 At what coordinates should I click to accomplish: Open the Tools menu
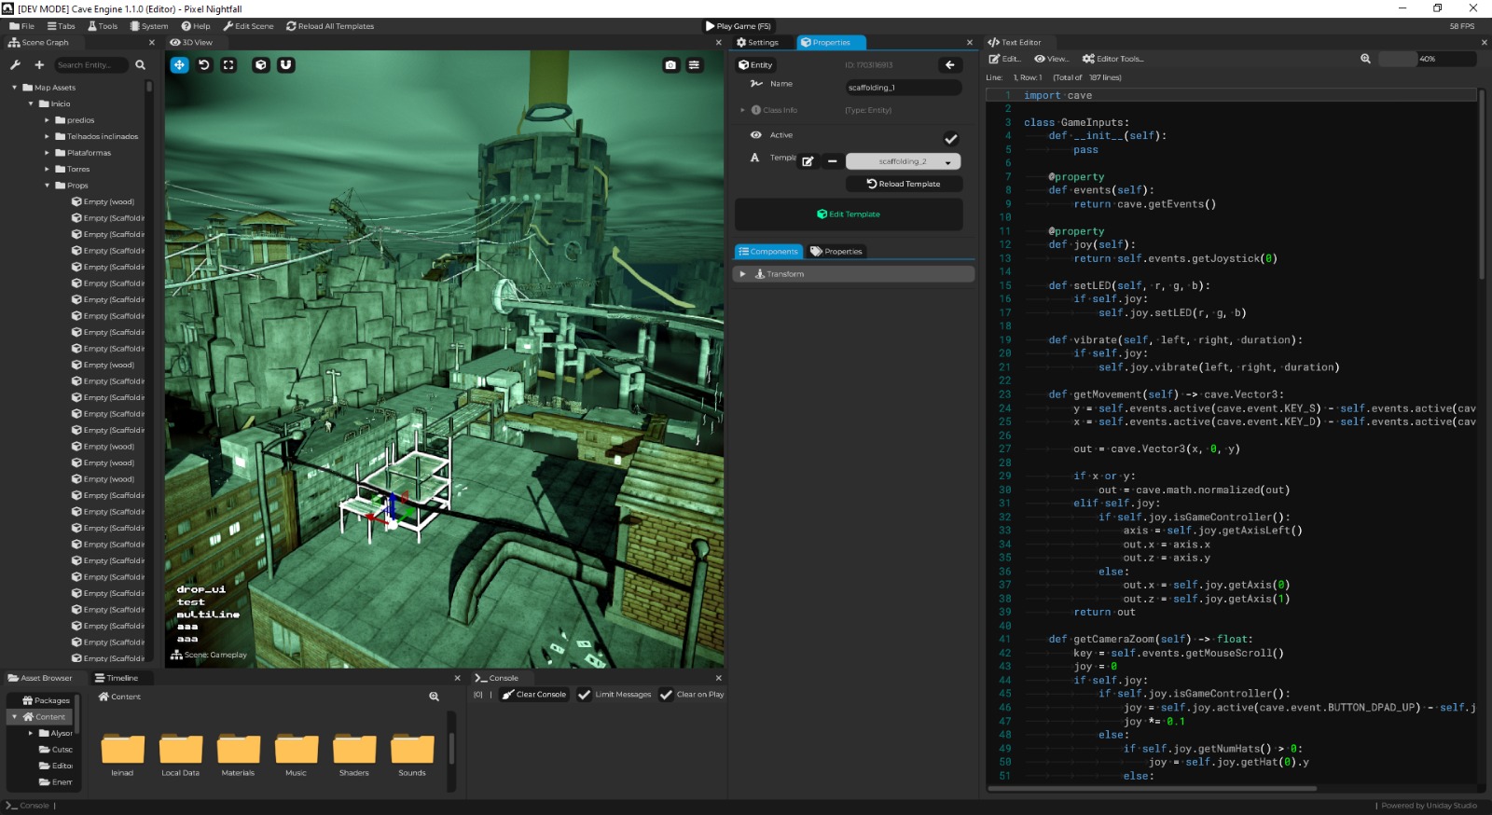104,26
